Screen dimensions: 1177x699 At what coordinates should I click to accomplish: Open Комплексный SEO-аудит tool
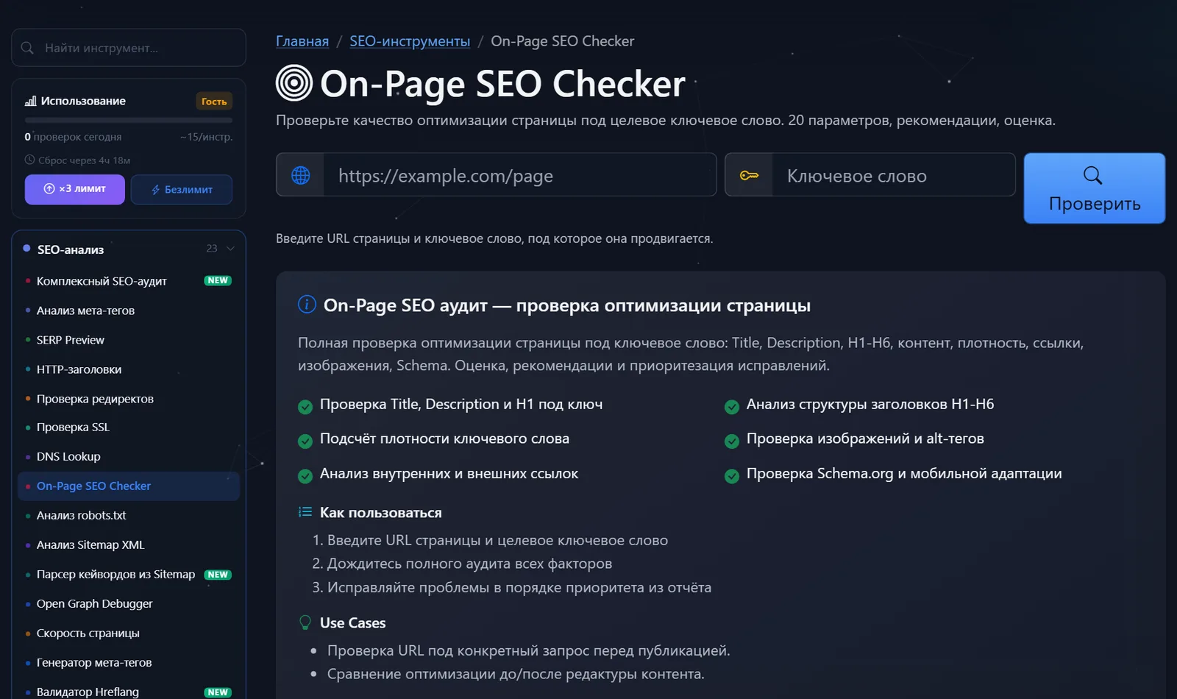coord(129,281)
